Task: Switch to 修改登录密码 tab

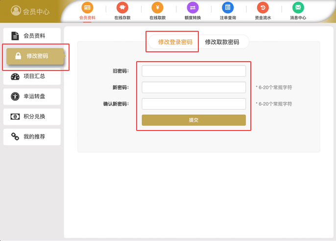Action: coord(175,42)
